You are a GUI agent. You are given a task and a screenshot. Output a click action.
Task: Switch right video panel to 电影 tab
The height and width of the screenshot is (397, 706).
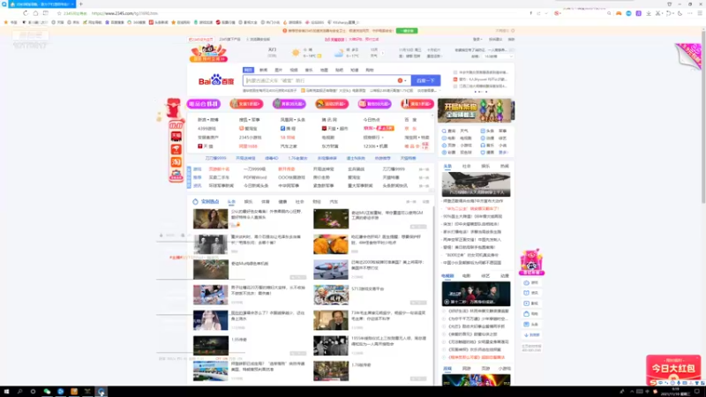[467, 276]
